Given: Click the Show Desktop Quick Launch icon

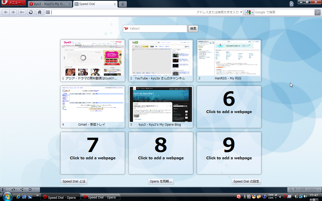Looking at the screenshot, I should [24, 197].
